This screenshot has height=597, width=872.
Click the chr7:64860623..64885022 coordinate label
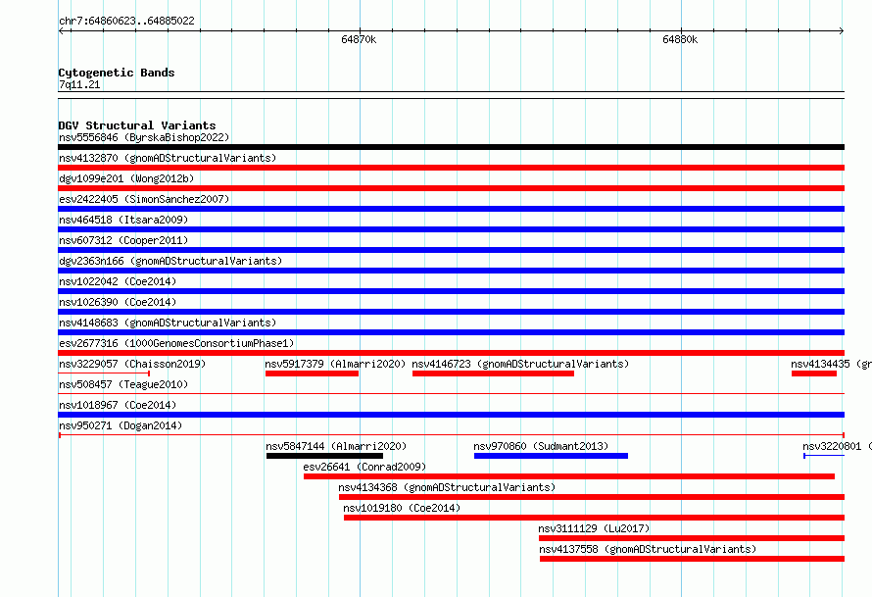tap(126, 21)
